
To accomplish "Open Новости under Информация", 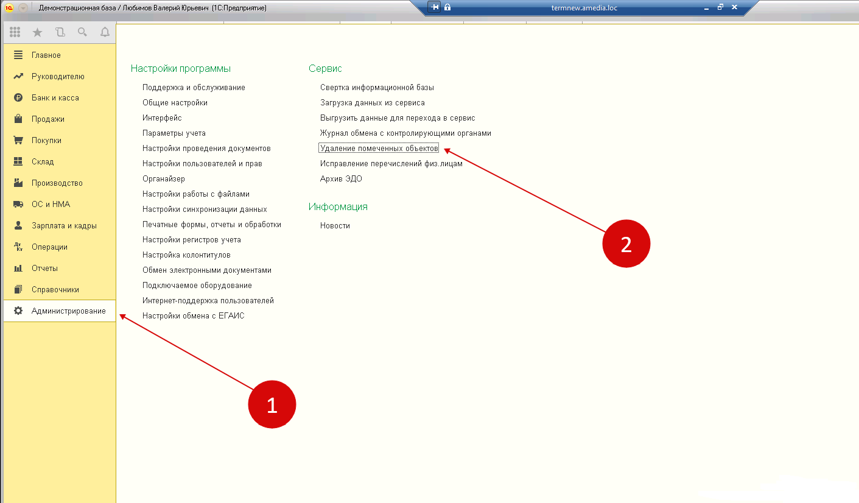I will [x=335, y=225].
